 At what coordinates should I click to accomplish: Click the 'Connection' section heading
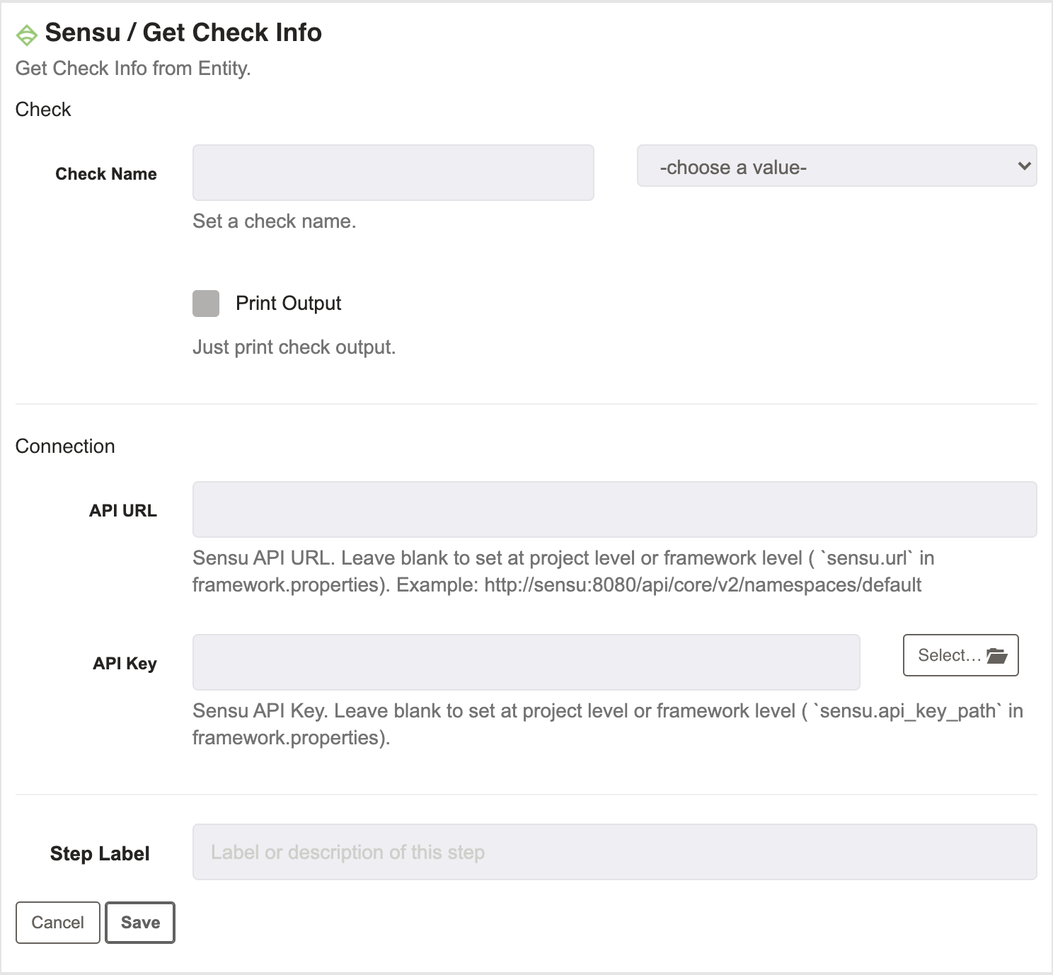coord(65,446)
